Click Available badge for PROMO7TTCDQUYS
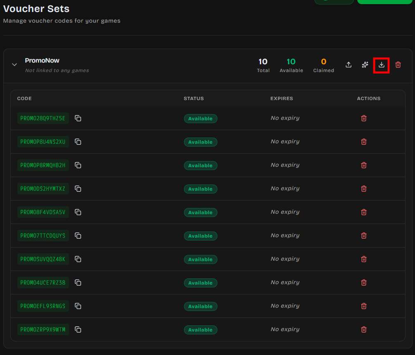 (200, 236)
